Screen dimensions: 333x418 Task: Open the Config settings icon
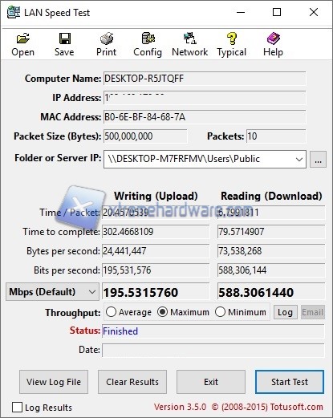tap(148, 39)
